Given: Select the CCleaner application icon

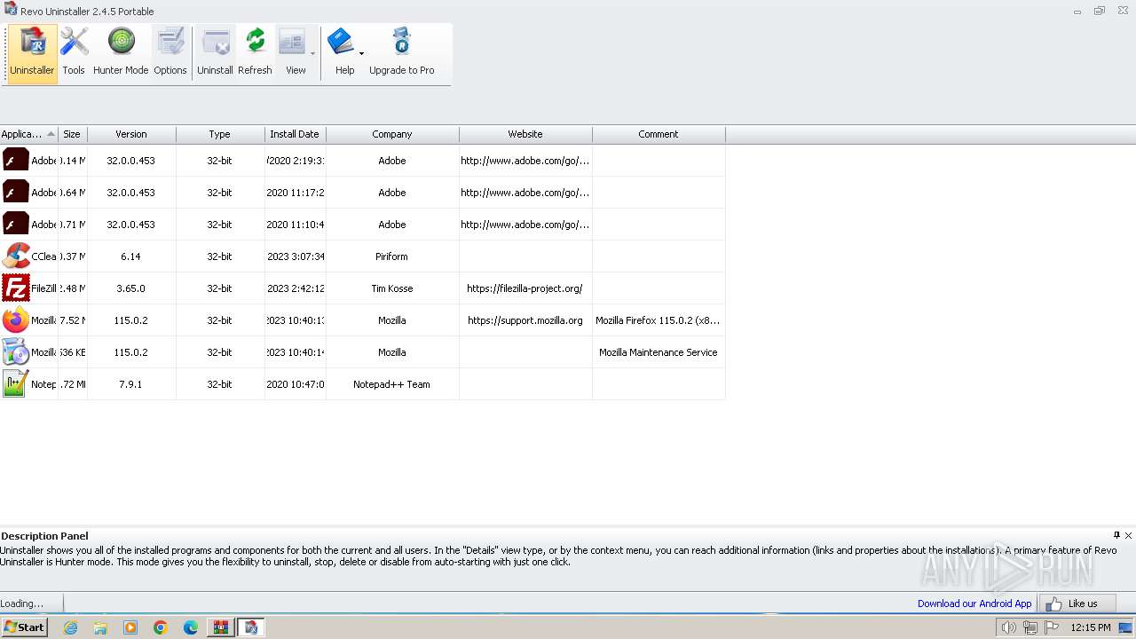Looking at the screenshot, I should point(16,256).
